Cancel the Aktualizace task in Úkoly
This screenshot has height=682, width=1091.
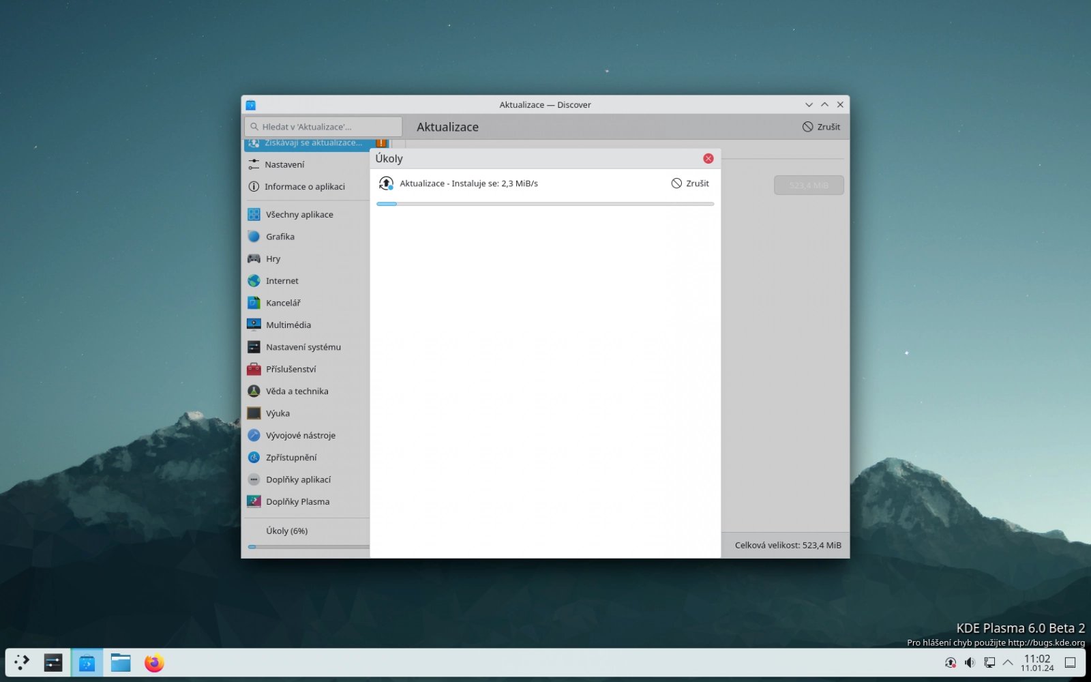click(690, 183)
